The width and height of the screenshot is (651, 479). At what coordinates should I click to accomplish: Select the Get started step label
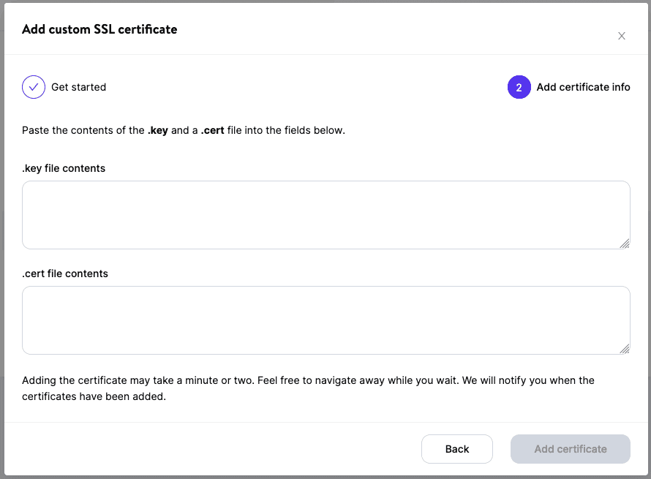[x=78, y=86]
